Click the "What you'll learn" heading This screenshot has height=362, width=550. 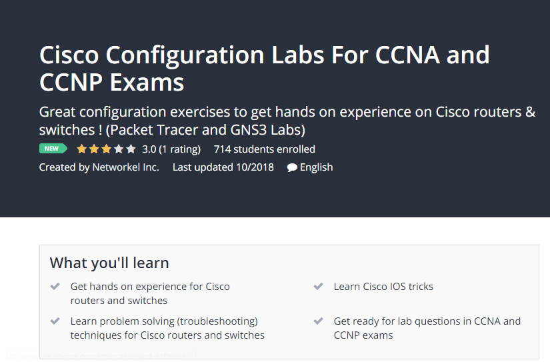[x=109, y=263]
